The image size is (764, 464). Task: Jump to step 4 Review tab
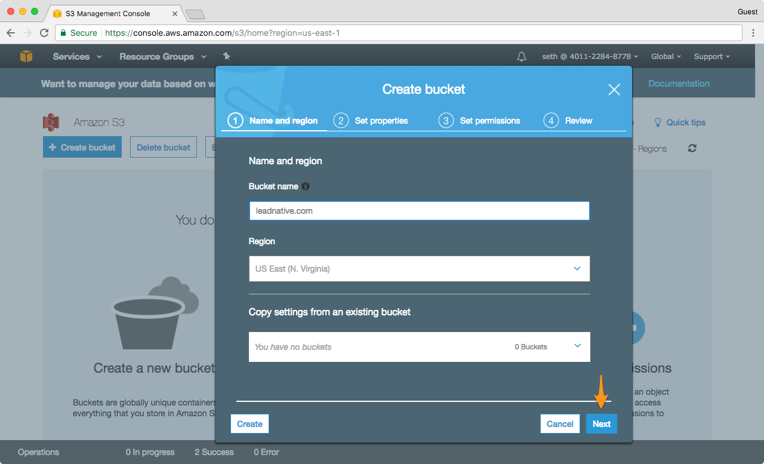pos(568,121)
